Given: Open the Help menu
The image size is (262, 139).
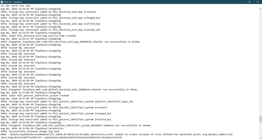Looking at the screenshot, I should 28,6.
